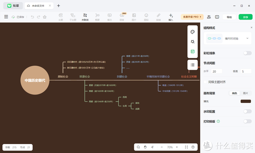The image size is (255, 153).
Task: Select the 奴隶社会 node
Action: coord(85,76)
